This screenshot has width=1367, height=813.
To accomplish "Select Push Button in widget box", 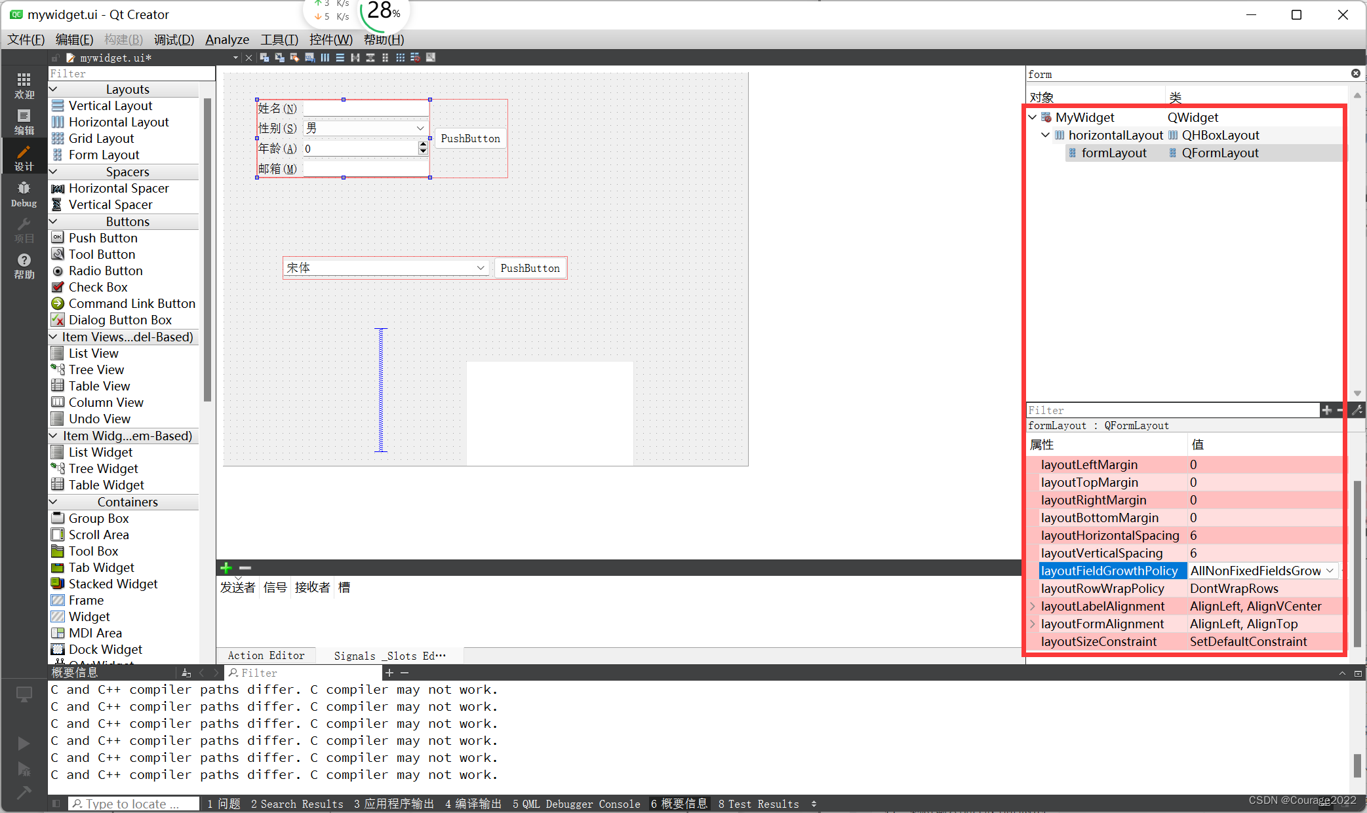I will pyautogui.click(x=102, y=238).
